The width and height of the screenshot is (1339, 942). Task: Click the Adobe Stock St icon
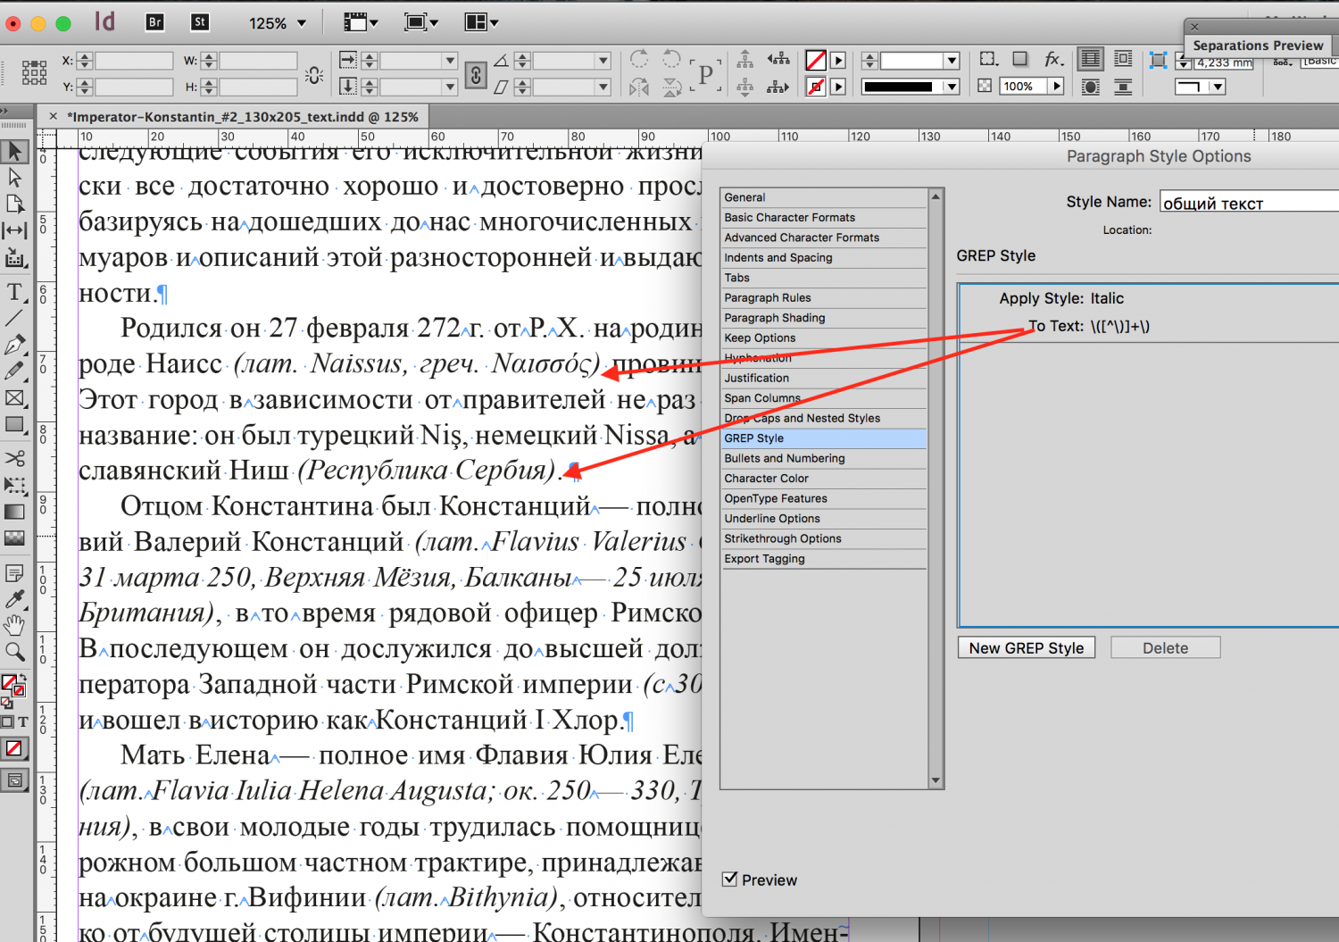(x=200, y=22)
